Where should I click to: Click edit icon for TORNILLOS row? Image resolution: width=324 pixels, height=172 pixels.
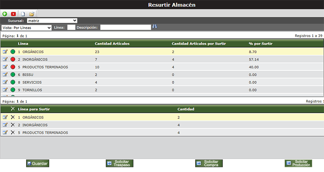tap(5, 90)
